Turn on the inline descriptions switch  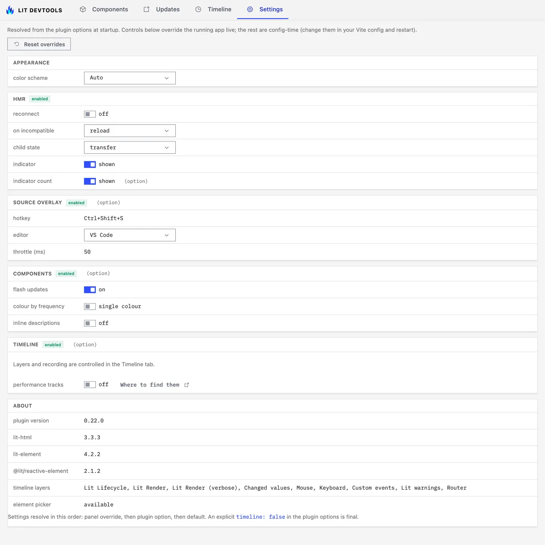[90, 323]
